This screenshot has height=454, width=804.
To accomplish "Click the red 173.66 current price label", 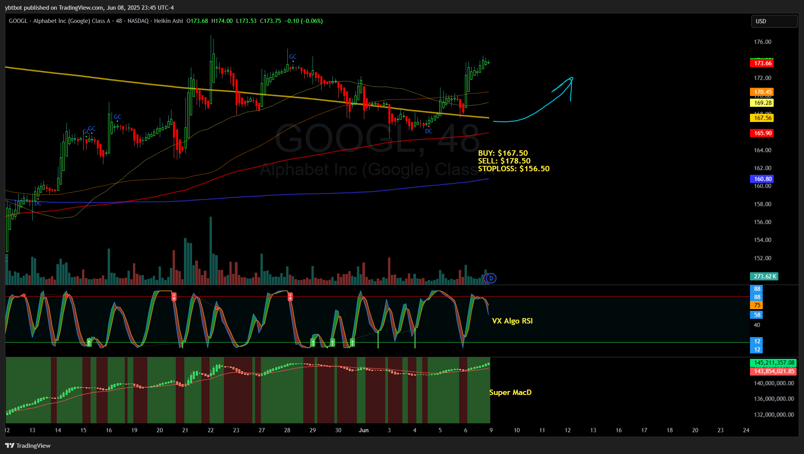I will coord(762,63).
